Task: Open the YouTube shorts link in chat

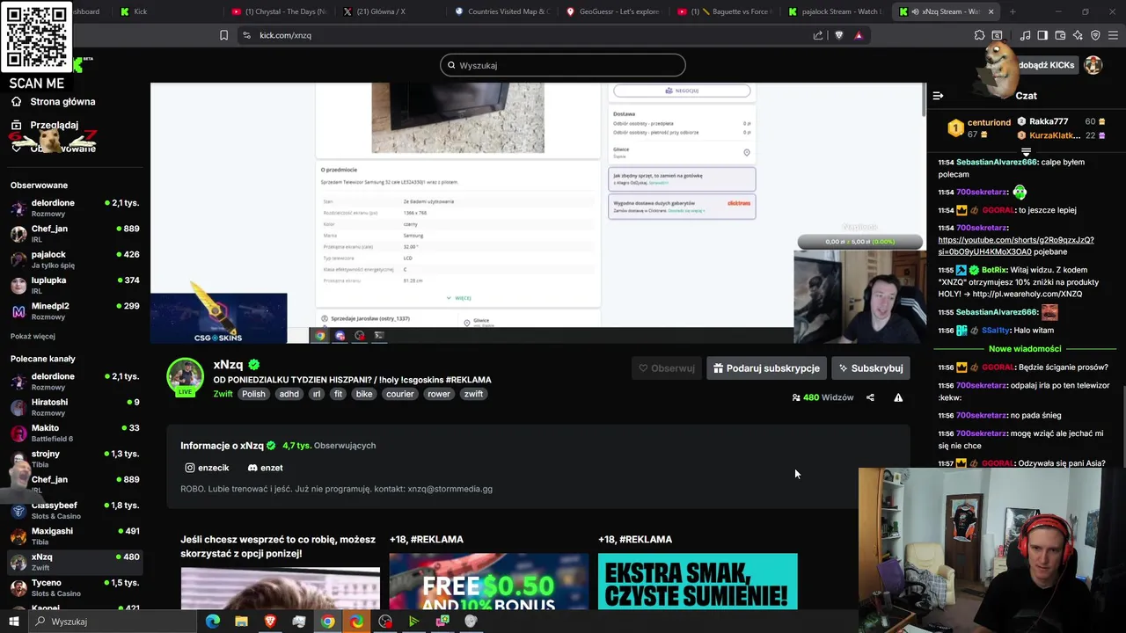Action: (x=1016, y=246)
